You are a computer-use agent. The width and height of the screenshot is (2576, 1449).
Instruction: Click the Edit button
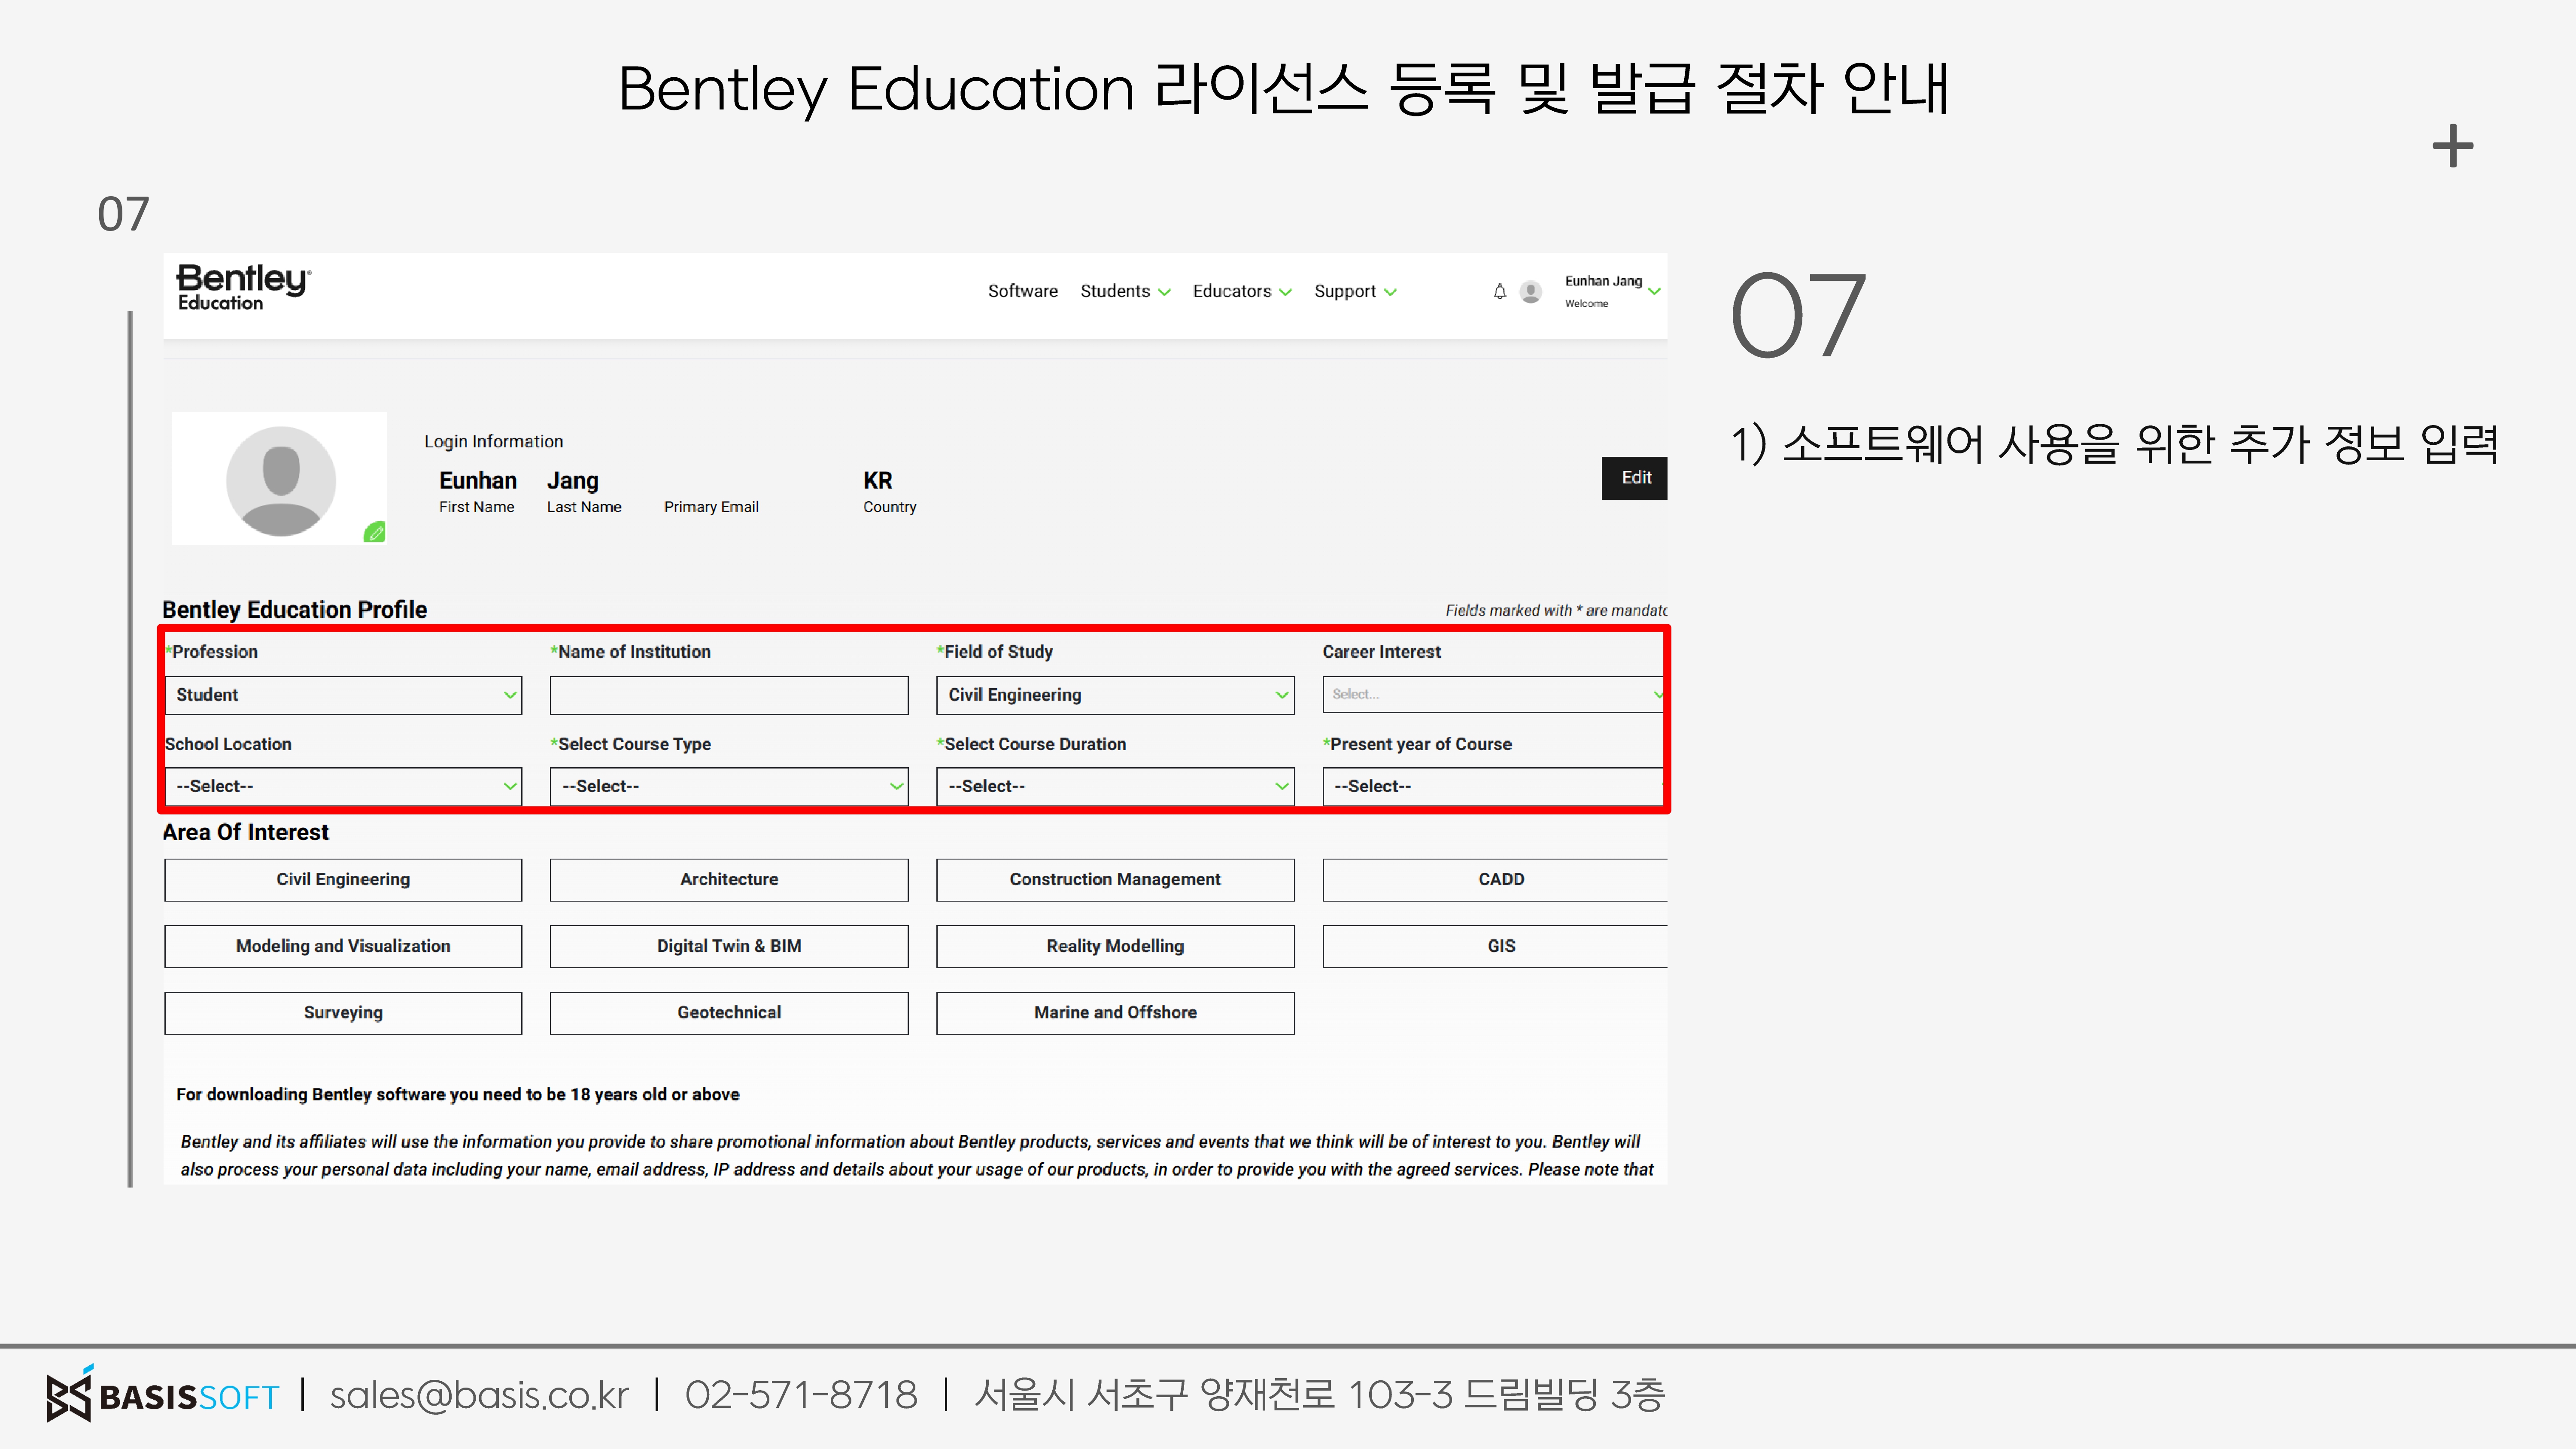coord(1634,478)
